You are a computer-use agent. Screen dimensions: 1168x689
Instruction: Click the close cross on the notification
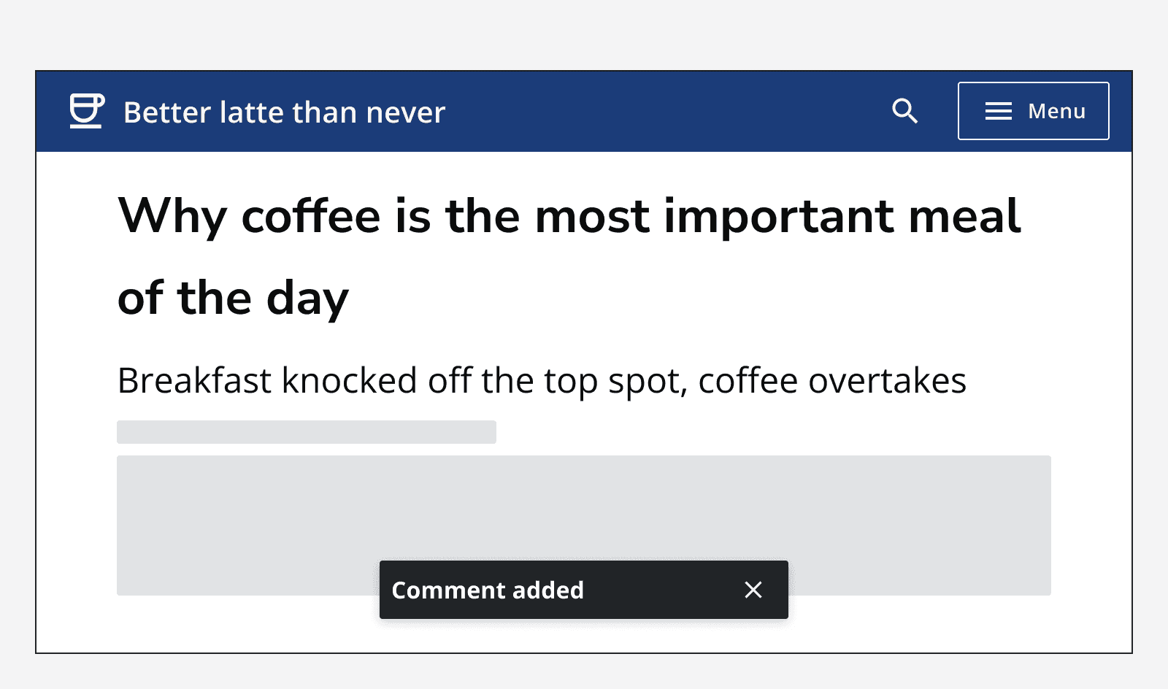(x=753, y=590)
